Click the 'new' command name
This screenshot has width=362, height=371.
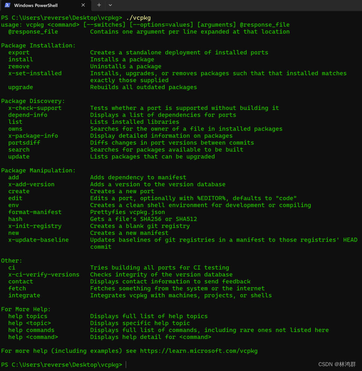[x=14, y=233]
